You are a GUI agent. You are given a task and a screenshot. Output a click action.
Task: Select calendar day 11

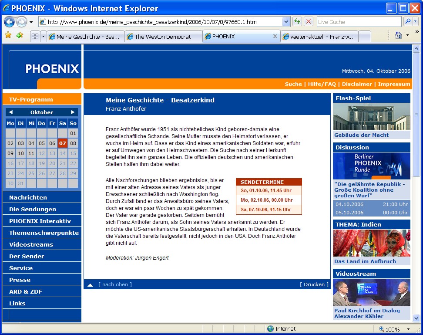(31, 153)
